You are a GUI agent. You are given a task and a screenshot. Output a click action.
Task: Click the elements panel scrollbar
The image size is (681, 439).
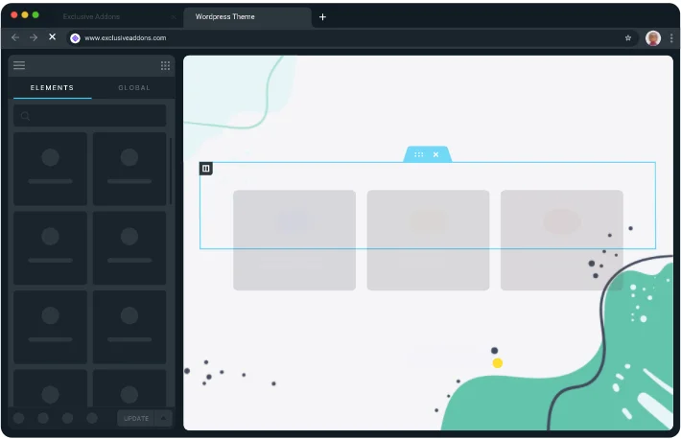171,171
